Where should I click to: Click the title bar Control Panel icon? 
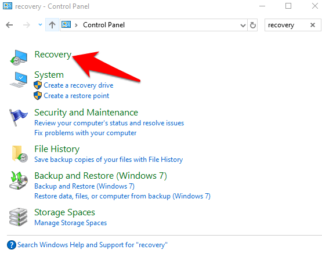[8, 6]
